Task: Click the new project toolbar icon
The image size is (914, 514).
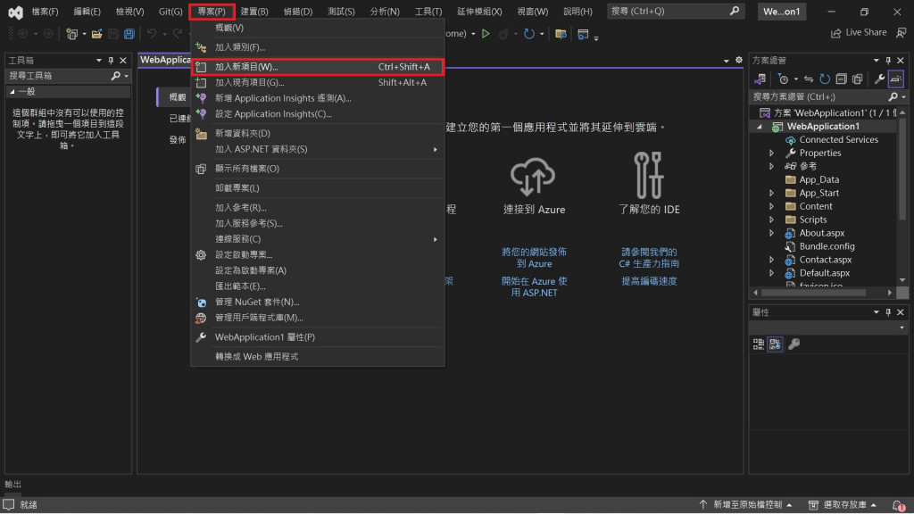Action: [x=71, y=34]
